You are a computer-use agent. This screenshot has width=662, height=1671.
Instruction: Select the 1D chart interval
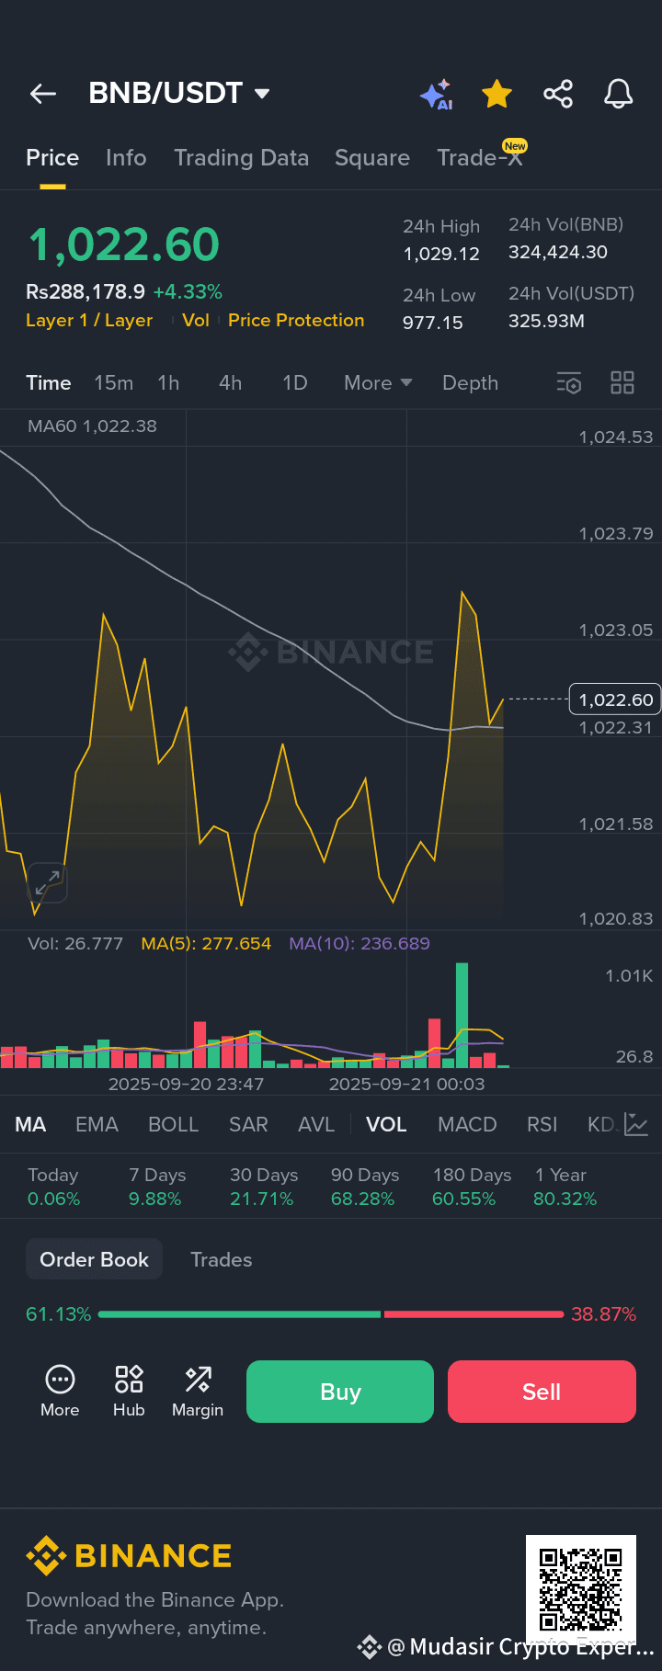(x=295, y=382)
